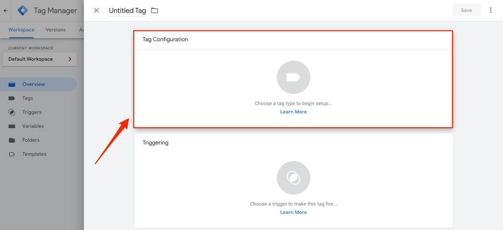Screen dimensions: 503x230
Task: Select the Workspace tab
Action: (21, 29)
